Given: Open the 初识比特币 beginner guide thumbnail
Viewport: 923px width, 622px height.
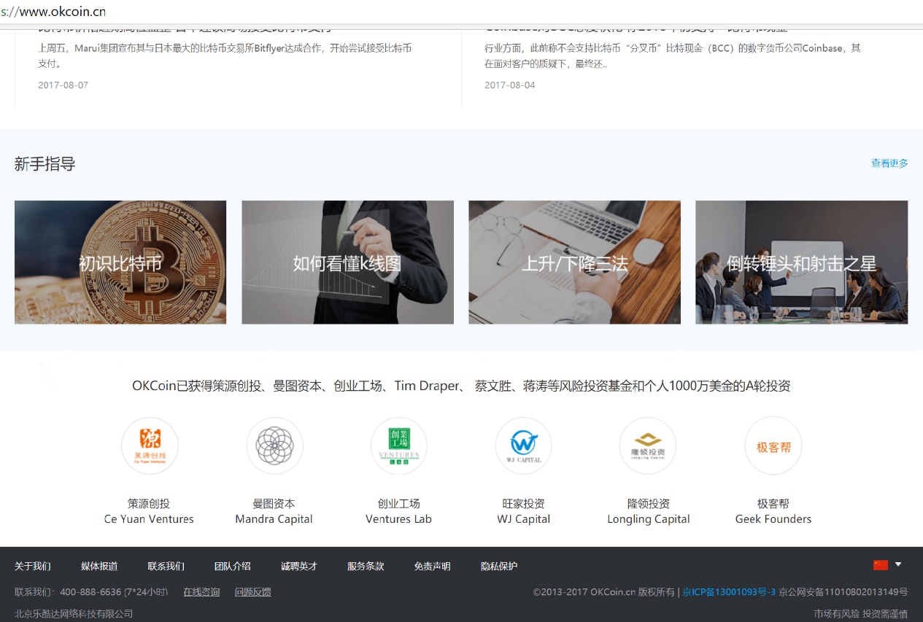Looking at the screenshot, I should (120, 263).
